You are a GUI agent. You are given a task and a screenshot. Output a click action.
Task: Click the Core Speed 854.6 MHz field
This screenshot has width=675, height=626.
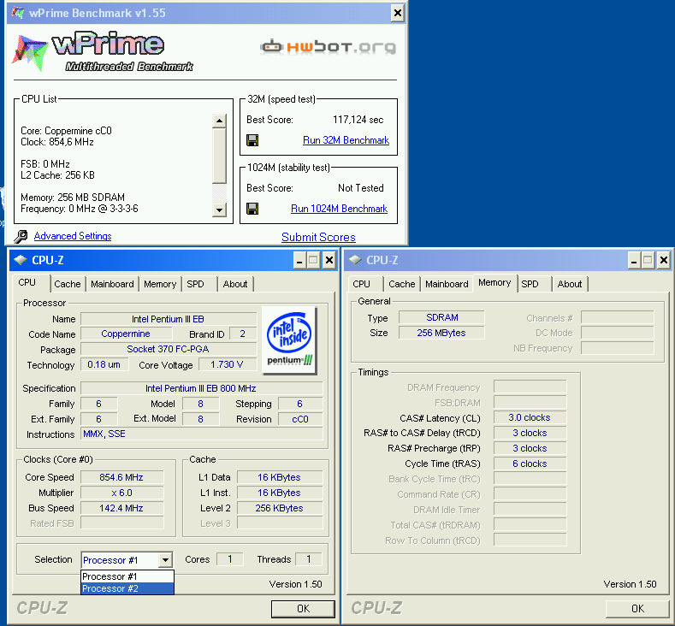tap(121, 477)
